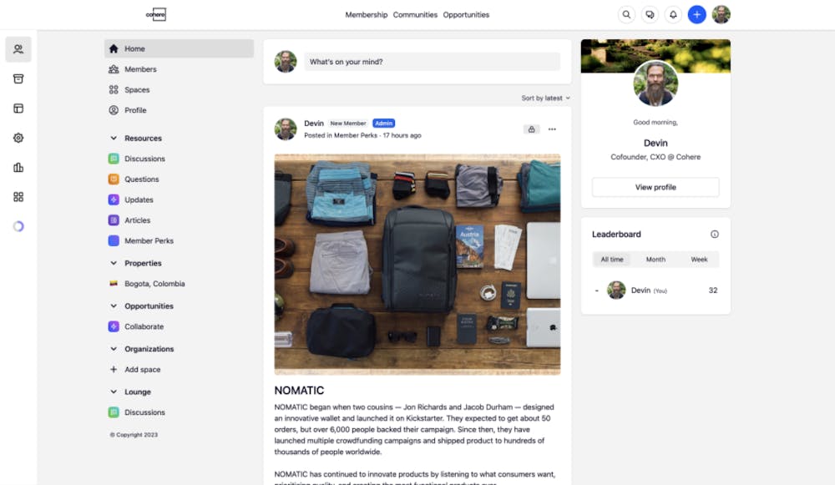This screenshot has height=485, width=835.
Task: Go to Home in the sidebar
Action: pos(179,48)
